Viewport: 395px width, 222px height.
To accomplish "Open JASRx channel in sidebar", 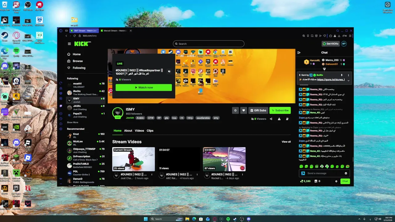I will click(85, 107).
